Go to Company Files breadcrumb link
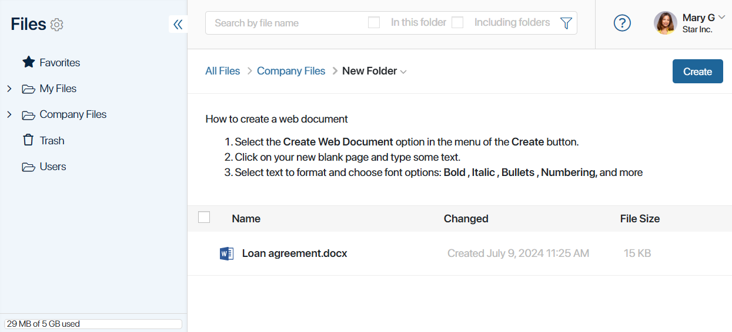This screenshot has width=732, height=332. point(291,71)
